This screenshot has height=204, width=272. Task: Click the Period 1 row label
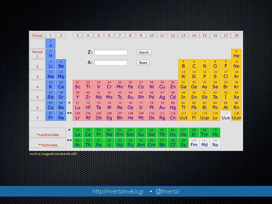click(x=37, y=54)
